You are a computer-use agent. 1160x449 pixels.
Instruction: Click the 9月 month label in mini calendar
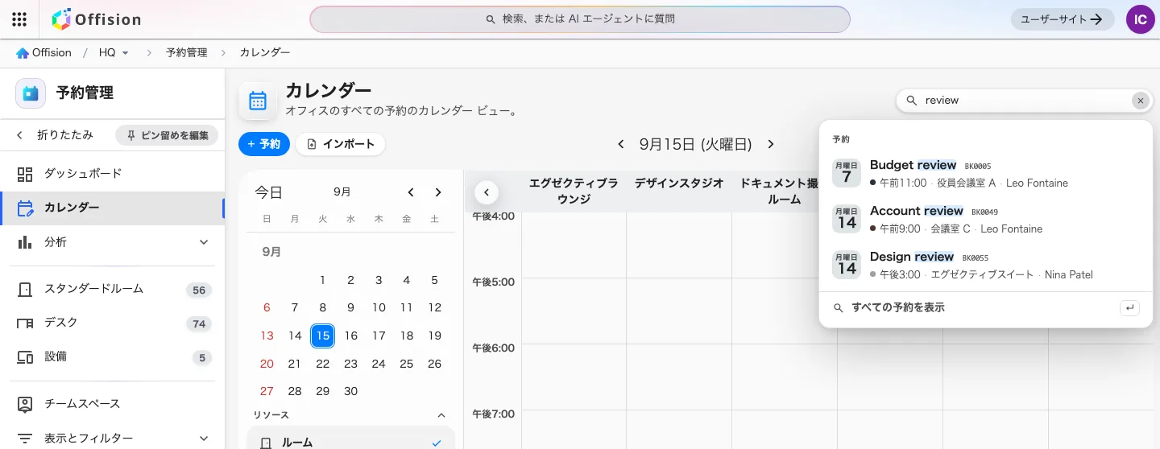pyautogui.click(x=342, y=192)
